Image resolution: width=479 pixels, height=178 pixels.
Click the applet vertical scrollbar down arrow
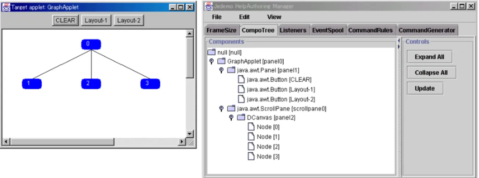[x=190, y=134]
